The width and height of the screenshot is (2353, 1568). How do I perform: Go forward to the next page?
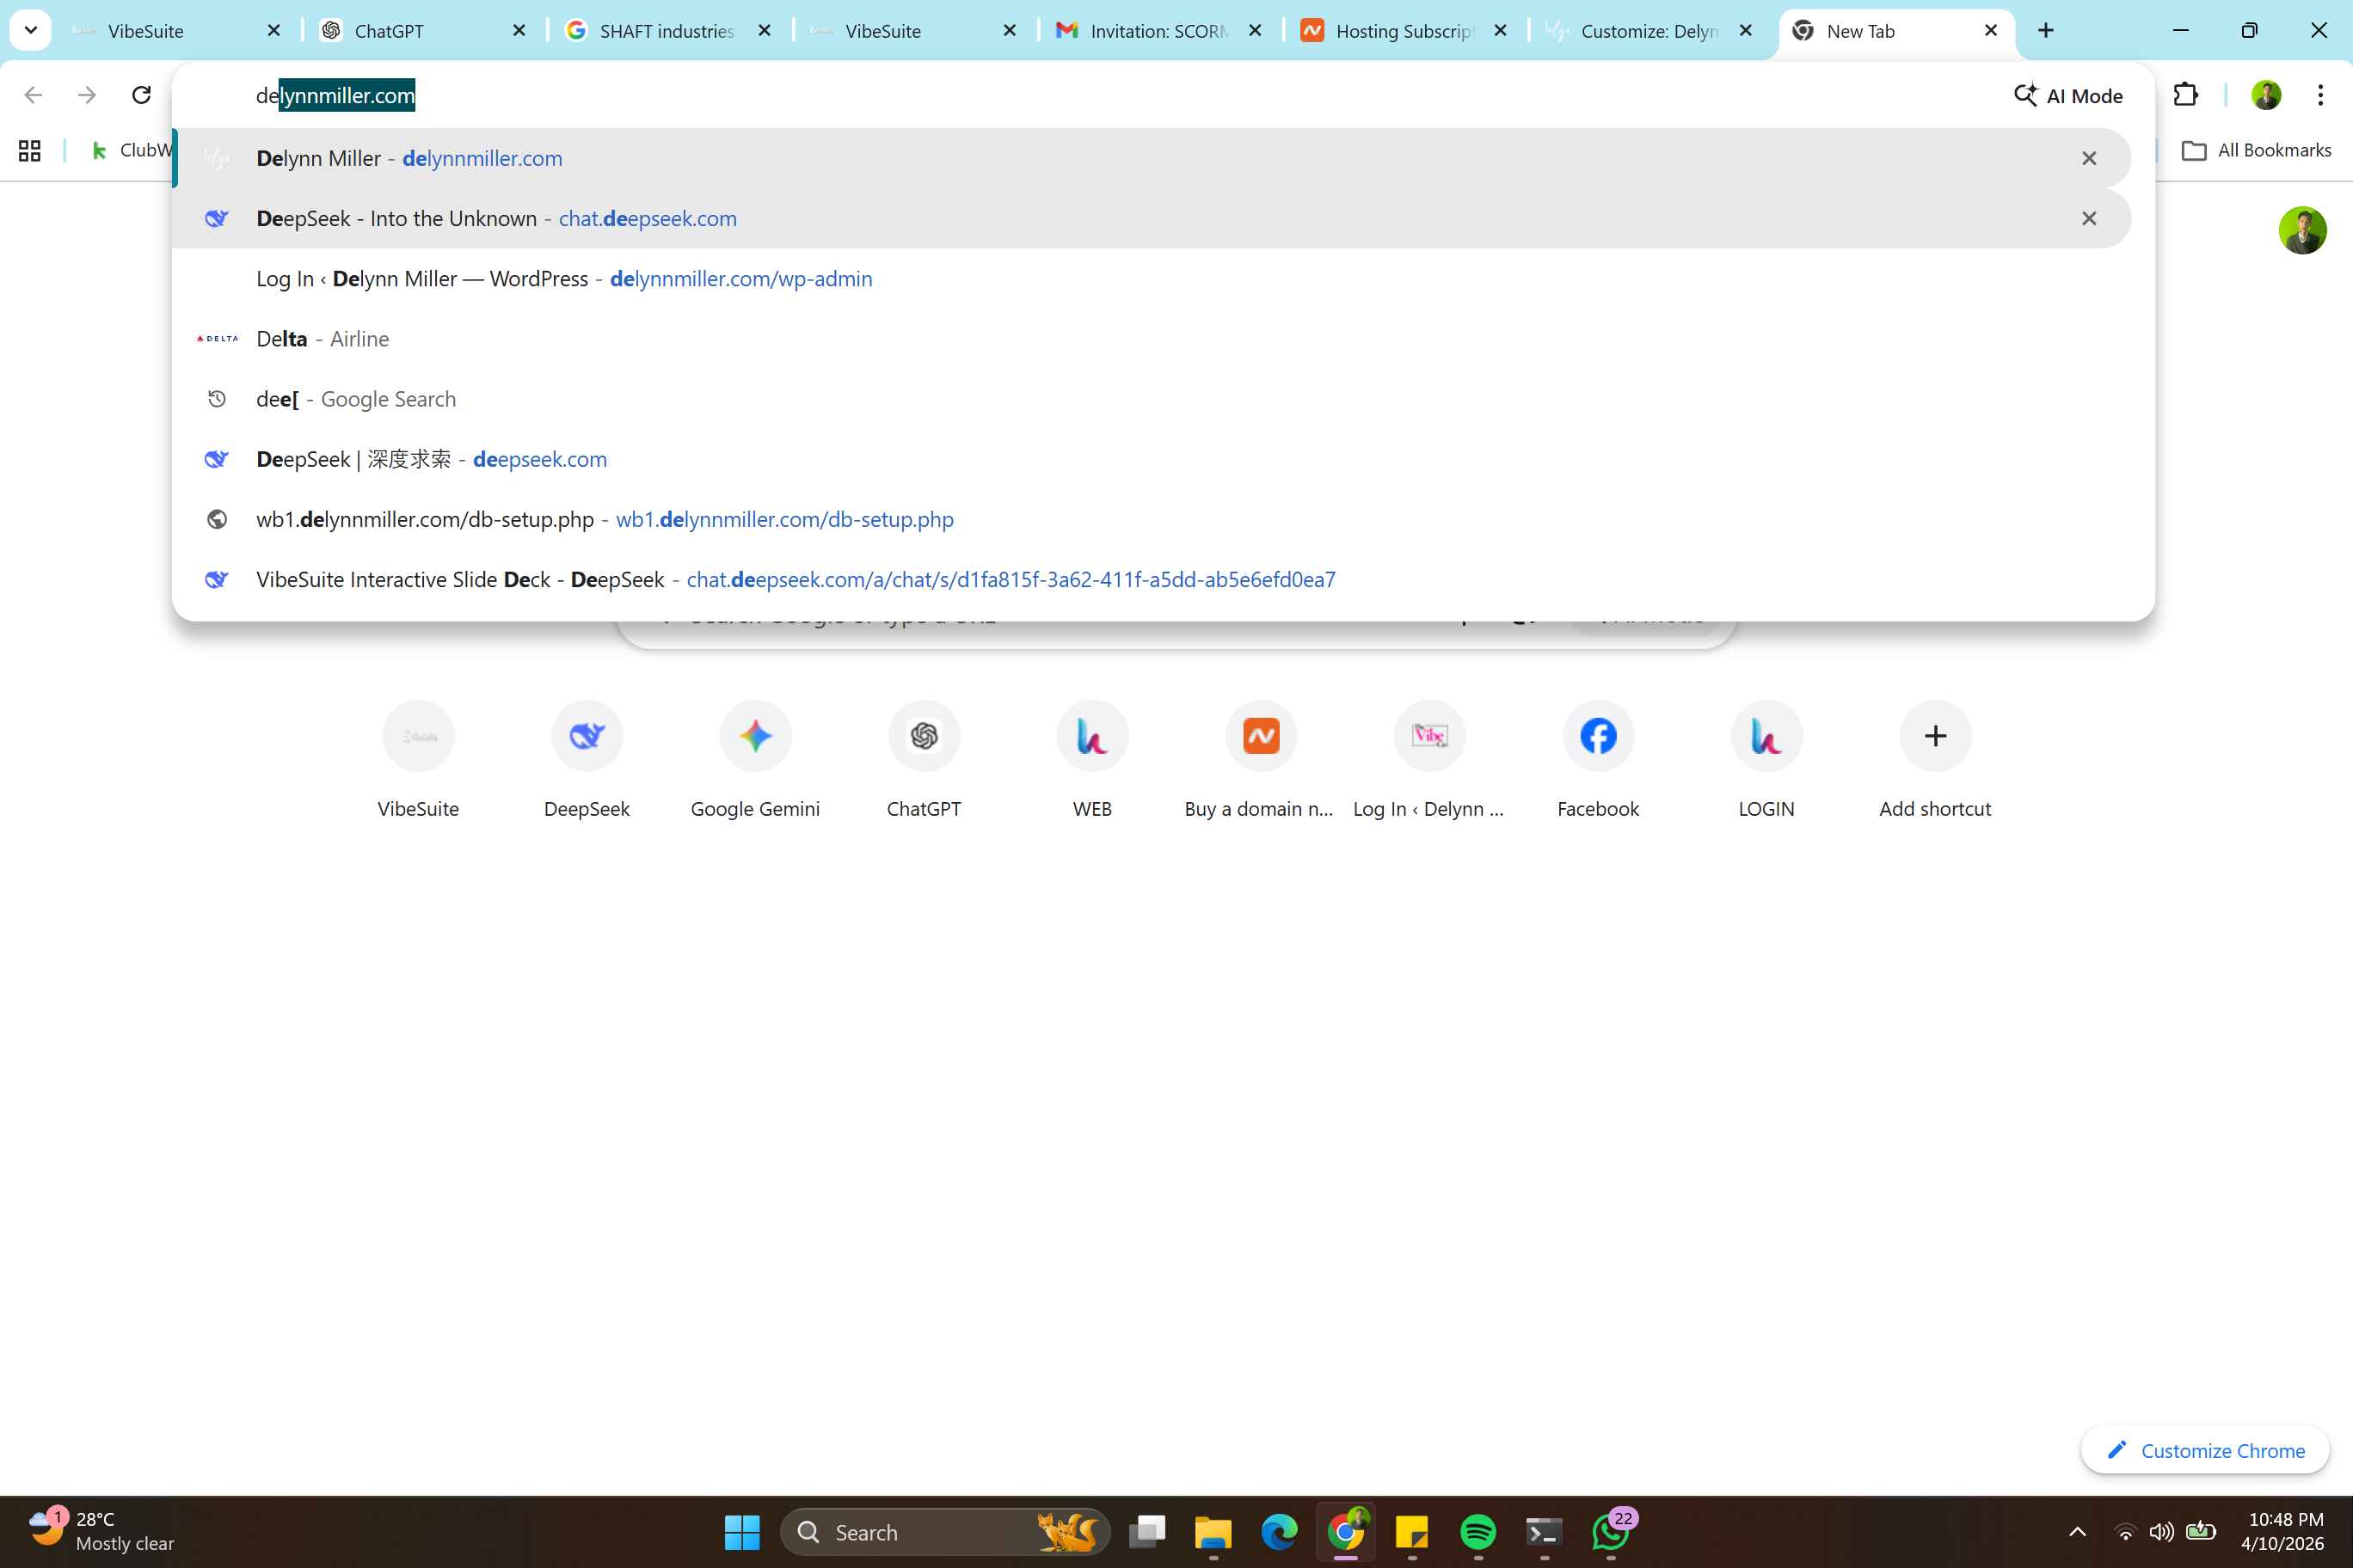pos(87,95)
